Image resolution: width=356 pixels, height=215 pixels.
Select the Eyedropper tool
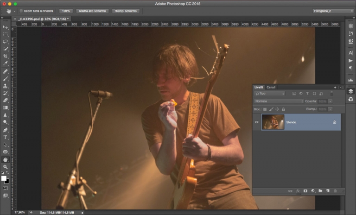tap(5, 63)
